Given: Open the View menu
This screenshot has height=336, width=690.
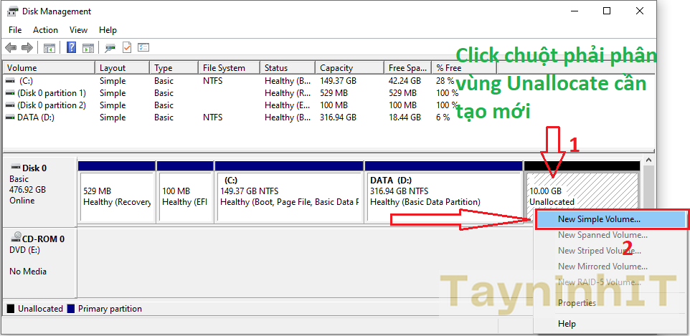Looking at the screenshot, I should click(x=78, y=30).
